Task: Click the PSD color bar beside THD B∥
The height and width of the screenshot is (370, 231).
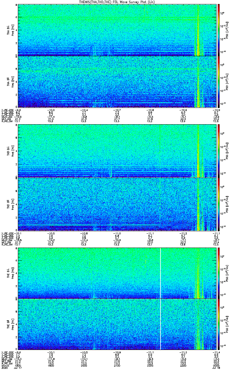Action: point(219,203)
